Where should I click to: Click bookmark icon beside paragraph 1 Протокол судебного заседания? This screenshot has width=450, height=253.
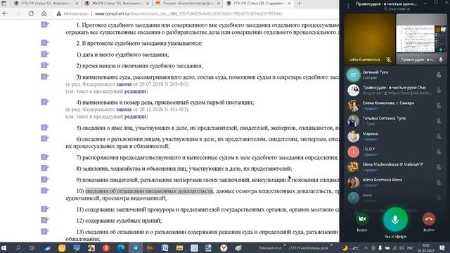pos(44,25)
